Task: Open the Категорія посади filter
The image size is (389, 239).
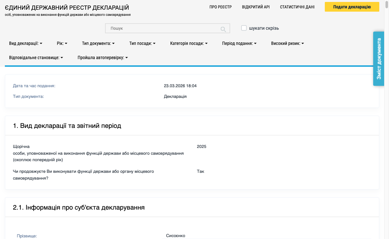Action: pos(189,43)
